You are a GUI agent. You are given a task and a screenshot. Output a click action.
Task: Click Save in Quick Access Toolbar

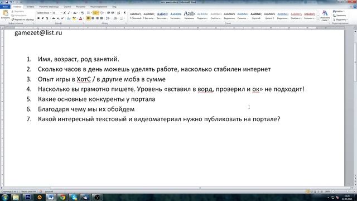click(6, 2)
